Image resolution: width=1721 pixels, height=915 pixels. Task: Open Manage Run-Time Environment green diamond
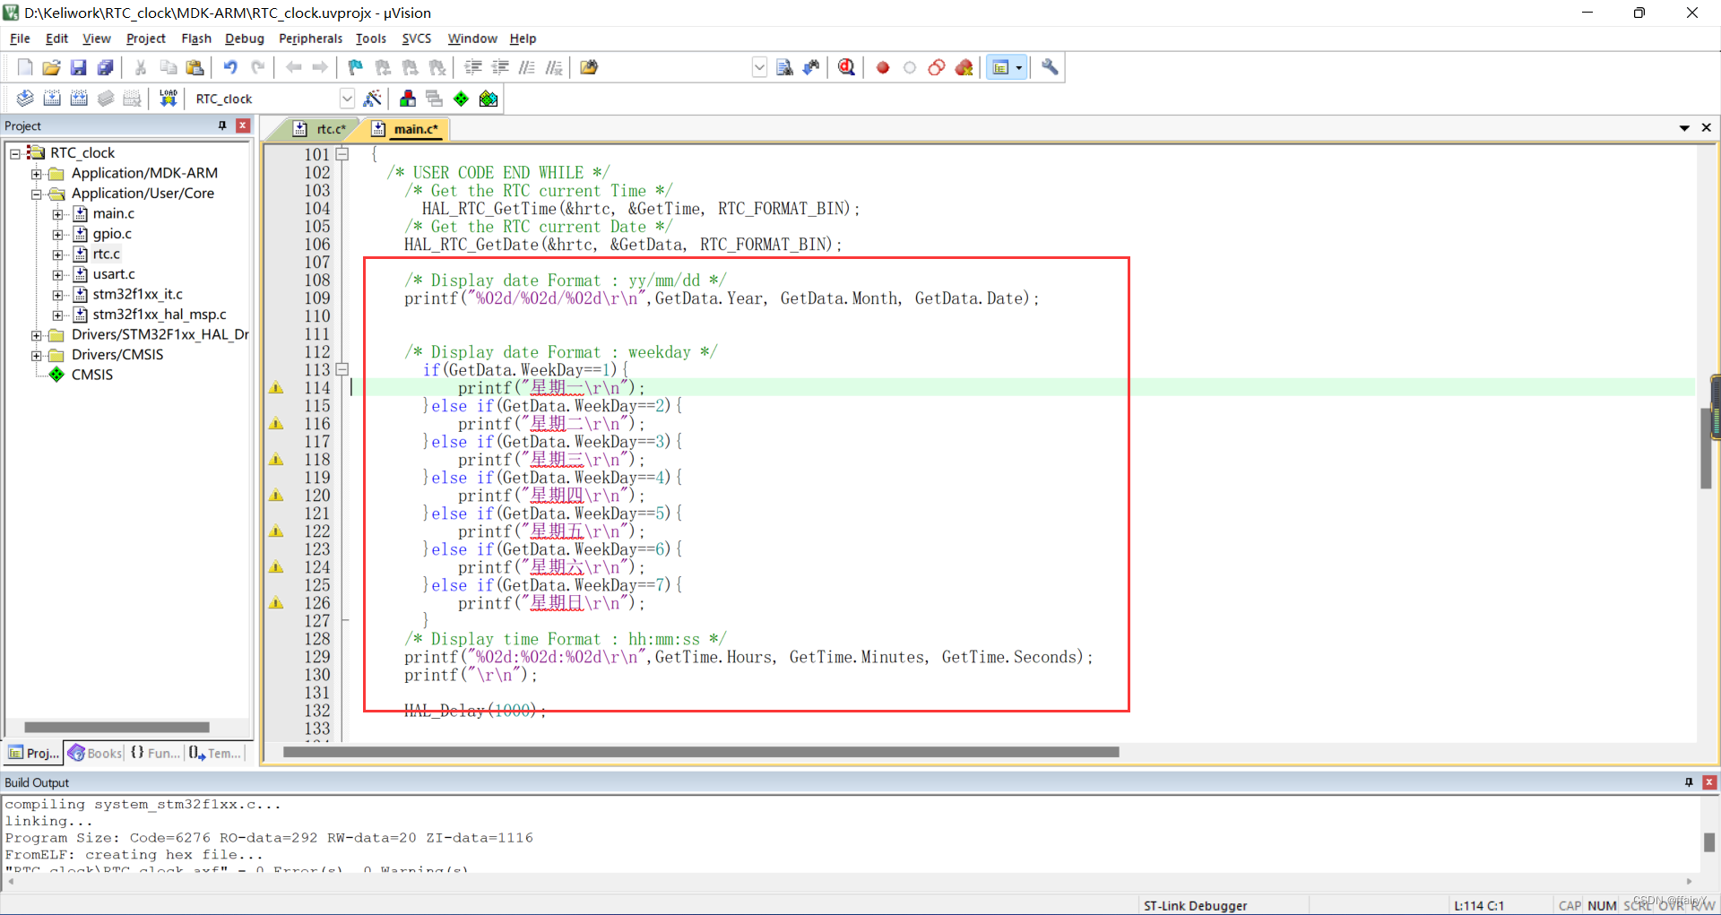pos(461,99)
